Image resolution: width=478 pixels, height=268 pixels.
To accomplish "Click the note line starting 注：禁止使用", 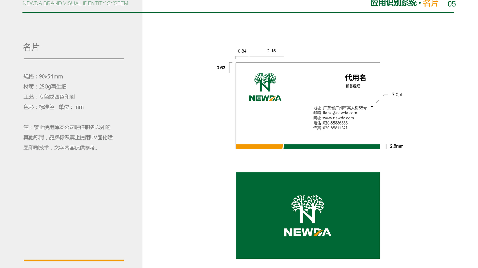I will tap(67, 127).
